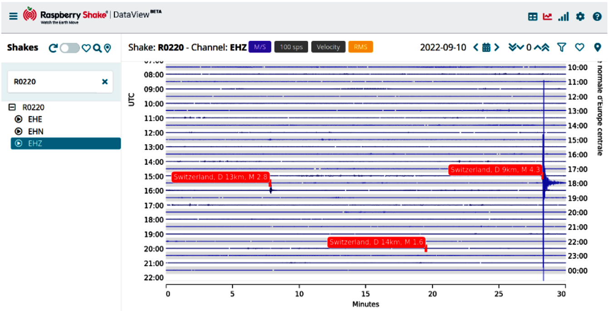Clear the R0220 search field
The image size is (608, 311).
point(105,82)
